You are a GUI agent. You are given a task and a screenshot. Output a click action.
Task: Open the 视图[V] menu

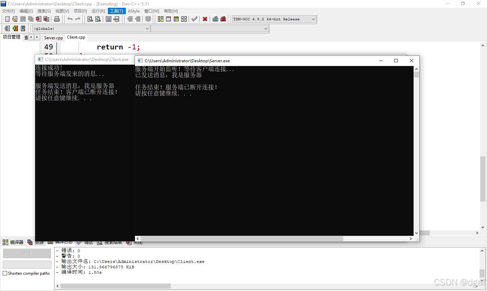62,11
